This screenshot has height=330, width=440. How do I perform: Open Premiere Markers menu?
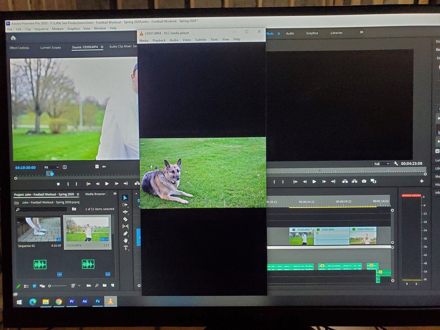58,29
